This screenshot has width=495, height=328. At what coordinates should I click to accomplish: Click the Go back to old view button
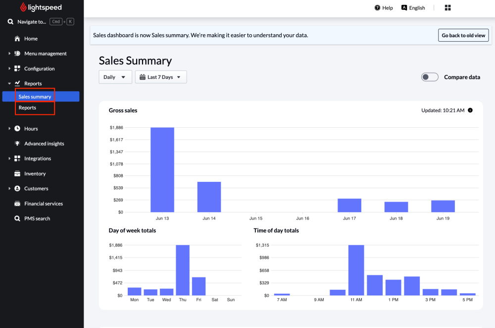(463, 35)
